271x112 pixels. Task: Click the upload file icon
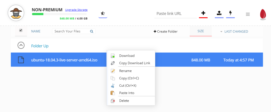pyautogui.click(x=219, y=13)
